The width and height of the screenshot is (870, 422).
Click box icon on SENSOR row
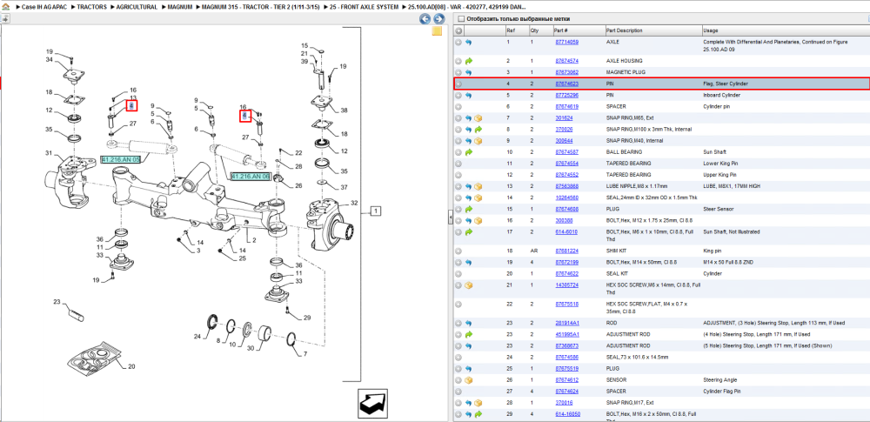pyautogui.click(x=468, y=380)
